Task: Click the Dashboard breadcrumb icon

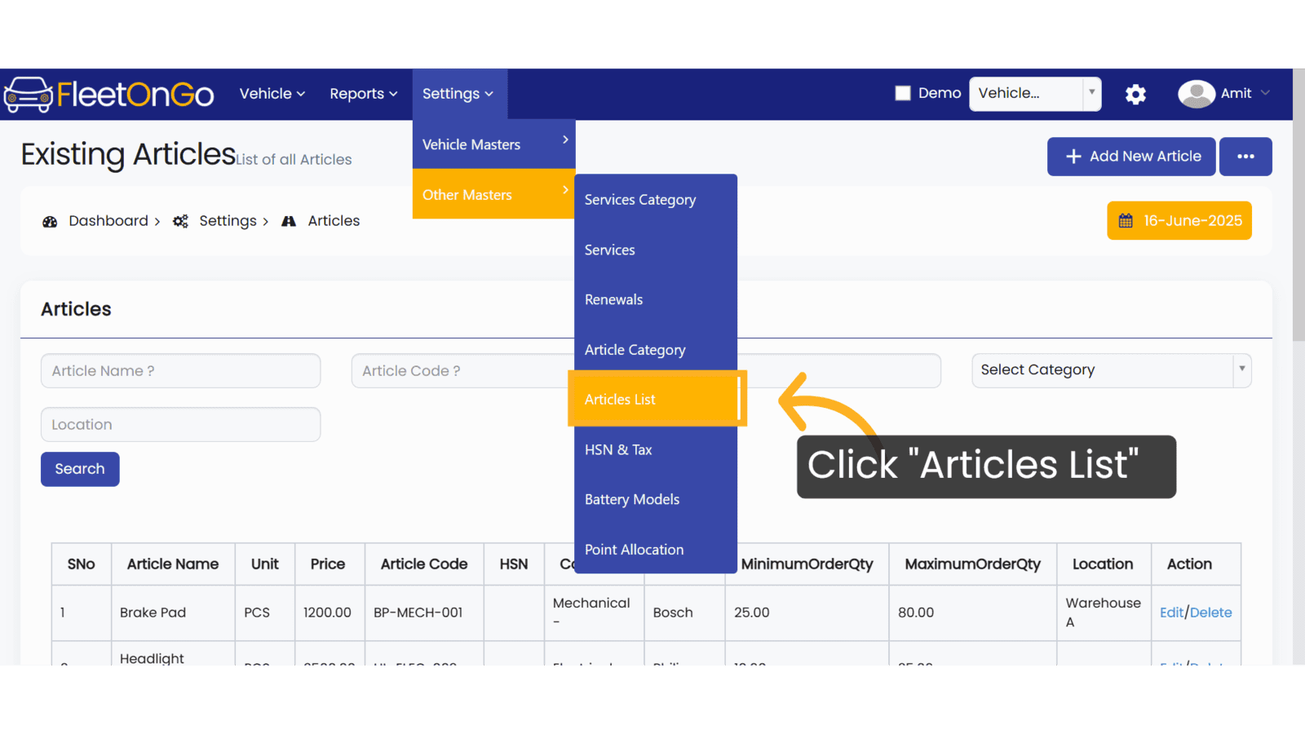Action: (50, 221)
